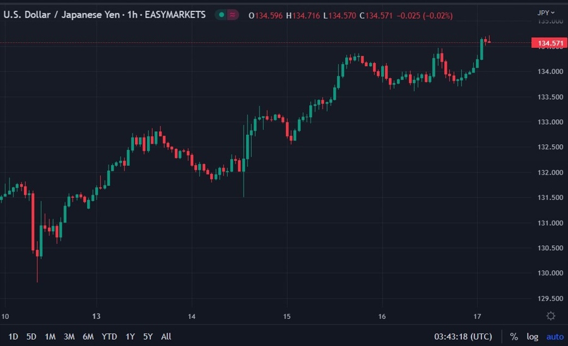This screenshot has width=568, height=346.
Task: Open chart settings gear icon
Action: coord(550,316)
